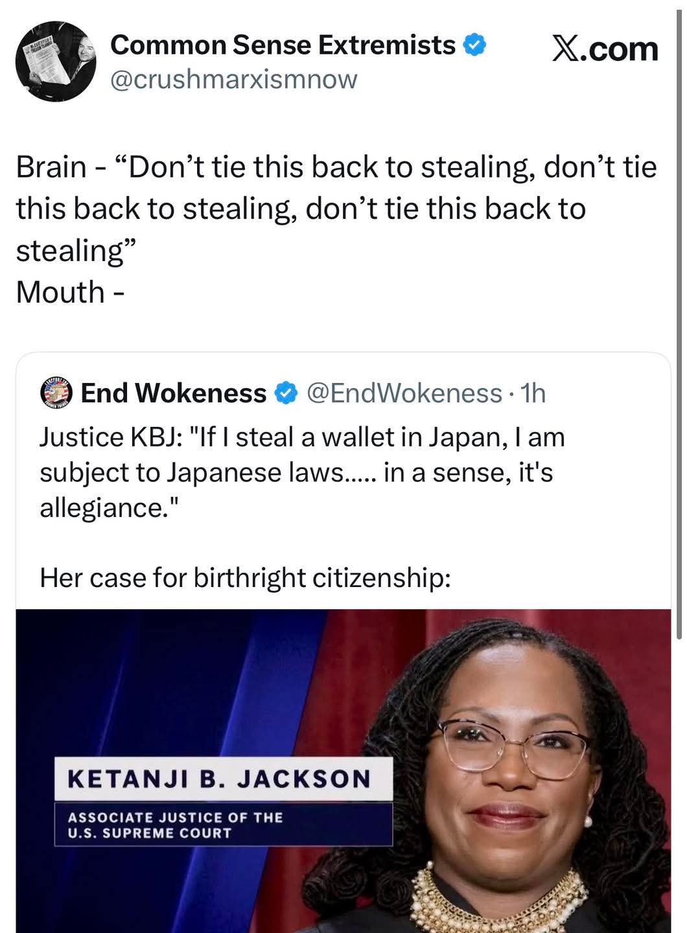Open the End Wokeness display name
The image size is (687, 933).
[x=174, y=393]
